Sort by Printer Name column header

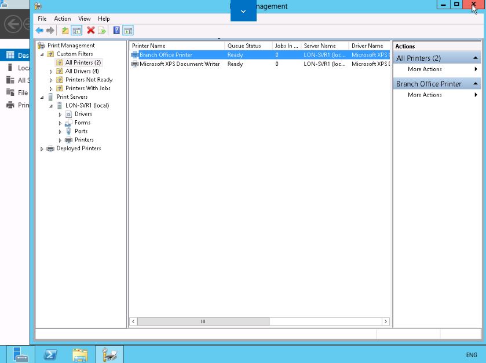pos(177,46)
